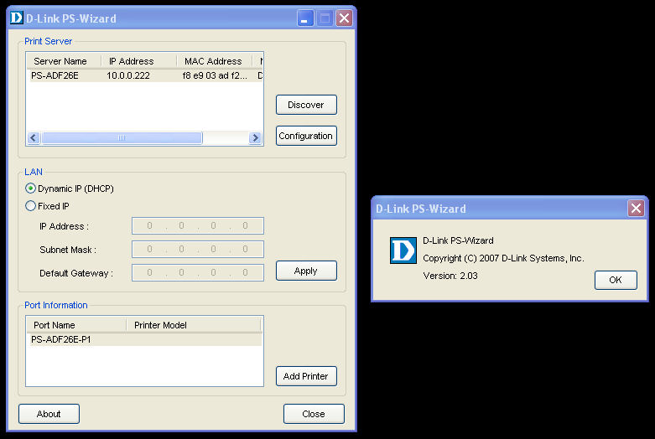
Task: Minimize the D-Link PS-Wizard window
Action: tap(305, 18)
